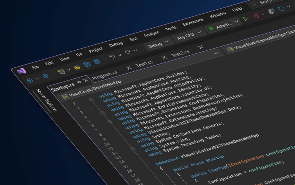The width and height of the screenshot is (295, 185).
Task: Close the Test1.cs tab
Action: pos(164,58)
